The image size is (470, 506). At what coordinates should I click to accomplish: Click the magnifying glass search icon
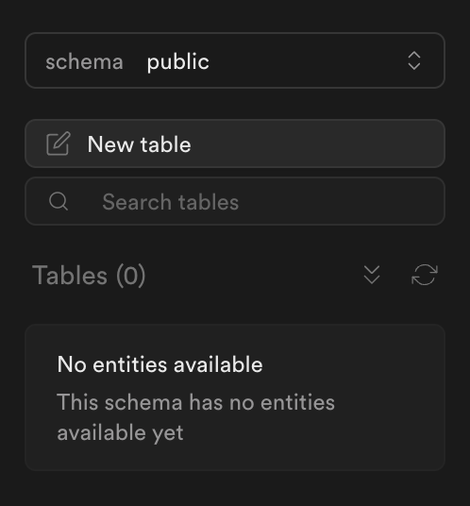(59, 201)
